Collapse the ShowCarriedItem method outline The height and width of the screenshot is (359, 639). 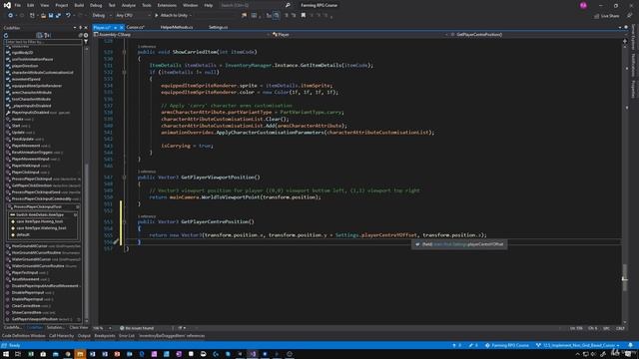click(124, 52)
